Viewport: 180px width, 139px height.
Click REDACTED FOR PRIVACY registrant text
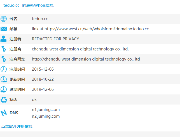pyautogui.click(x=55, y=39)
